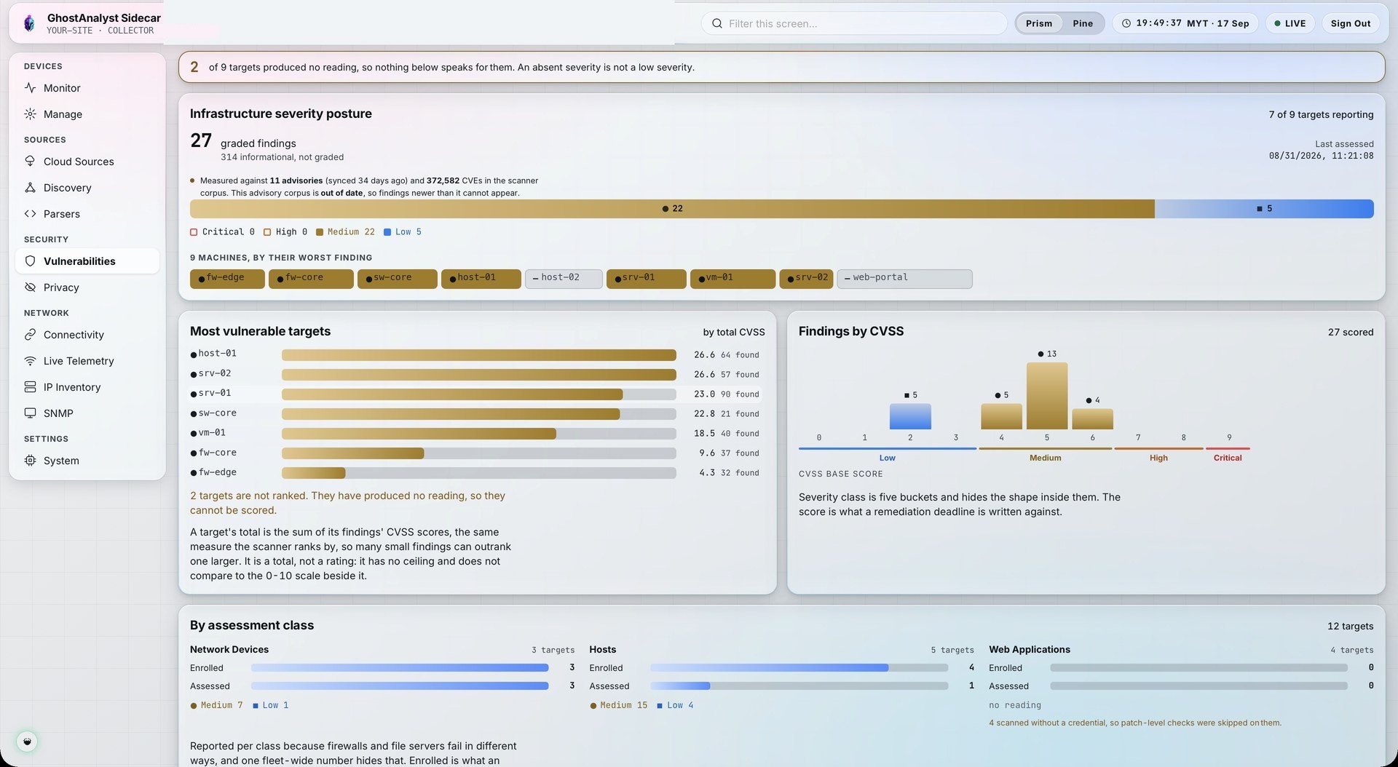1398x767 pixels.
Task: Click the SNMP monitor icon
Action: (x=30, y=413)
